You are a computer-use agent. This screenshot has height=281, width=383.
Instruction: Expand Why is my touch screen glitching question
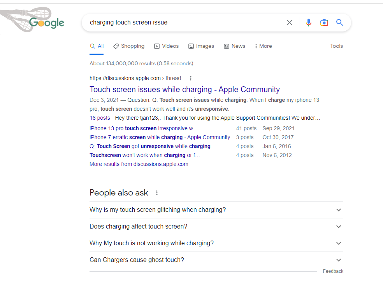tap(216, 210)
